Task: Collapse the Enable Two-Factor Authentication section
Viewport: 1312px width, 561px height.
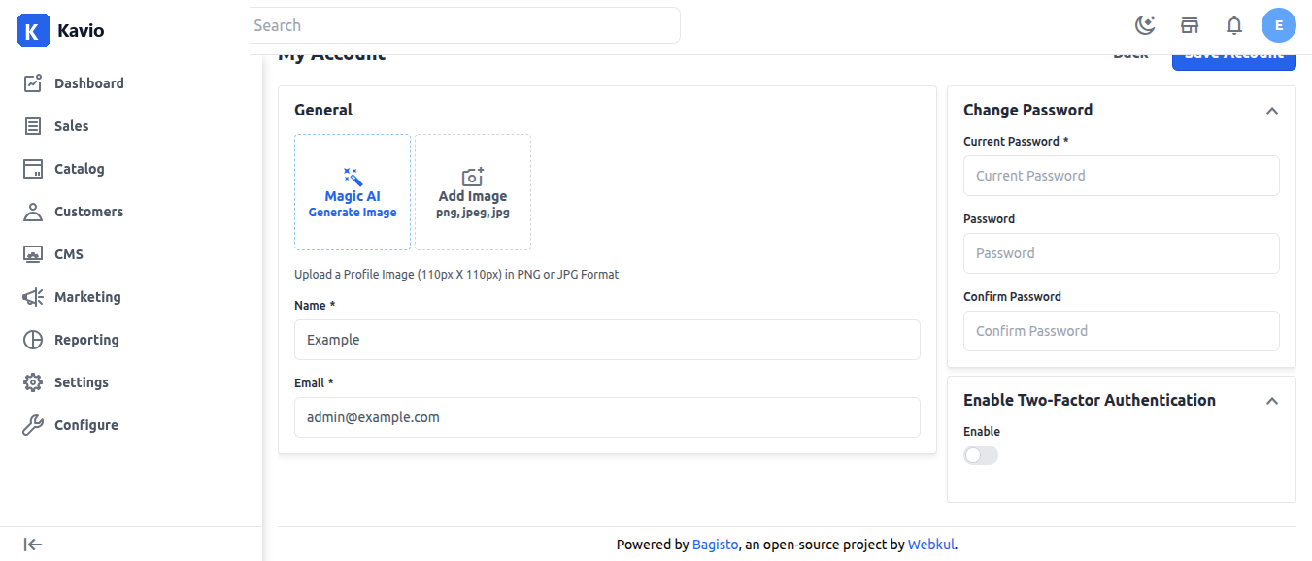Action: pos(1272,401)
